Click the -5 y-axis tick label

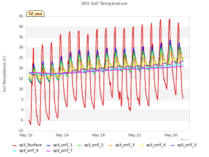22,120
